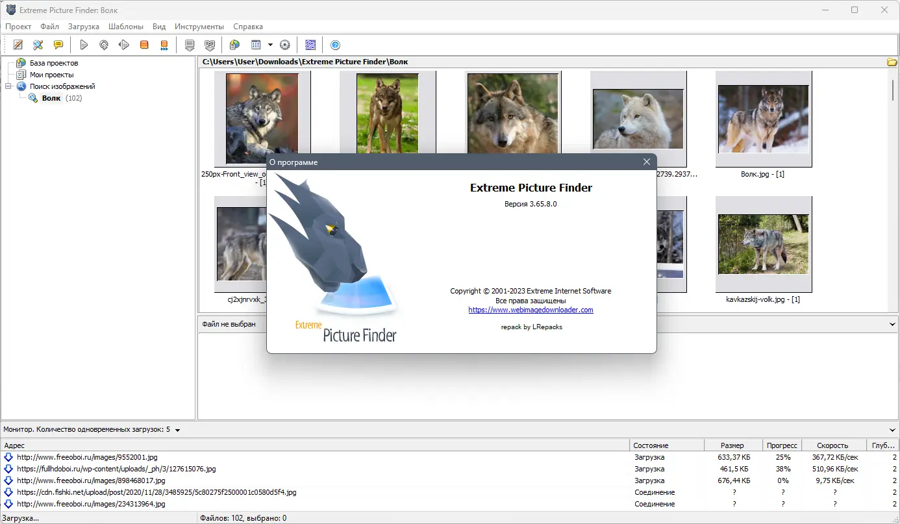Click the monitor download arrow icon

click(x=190, y=45)
